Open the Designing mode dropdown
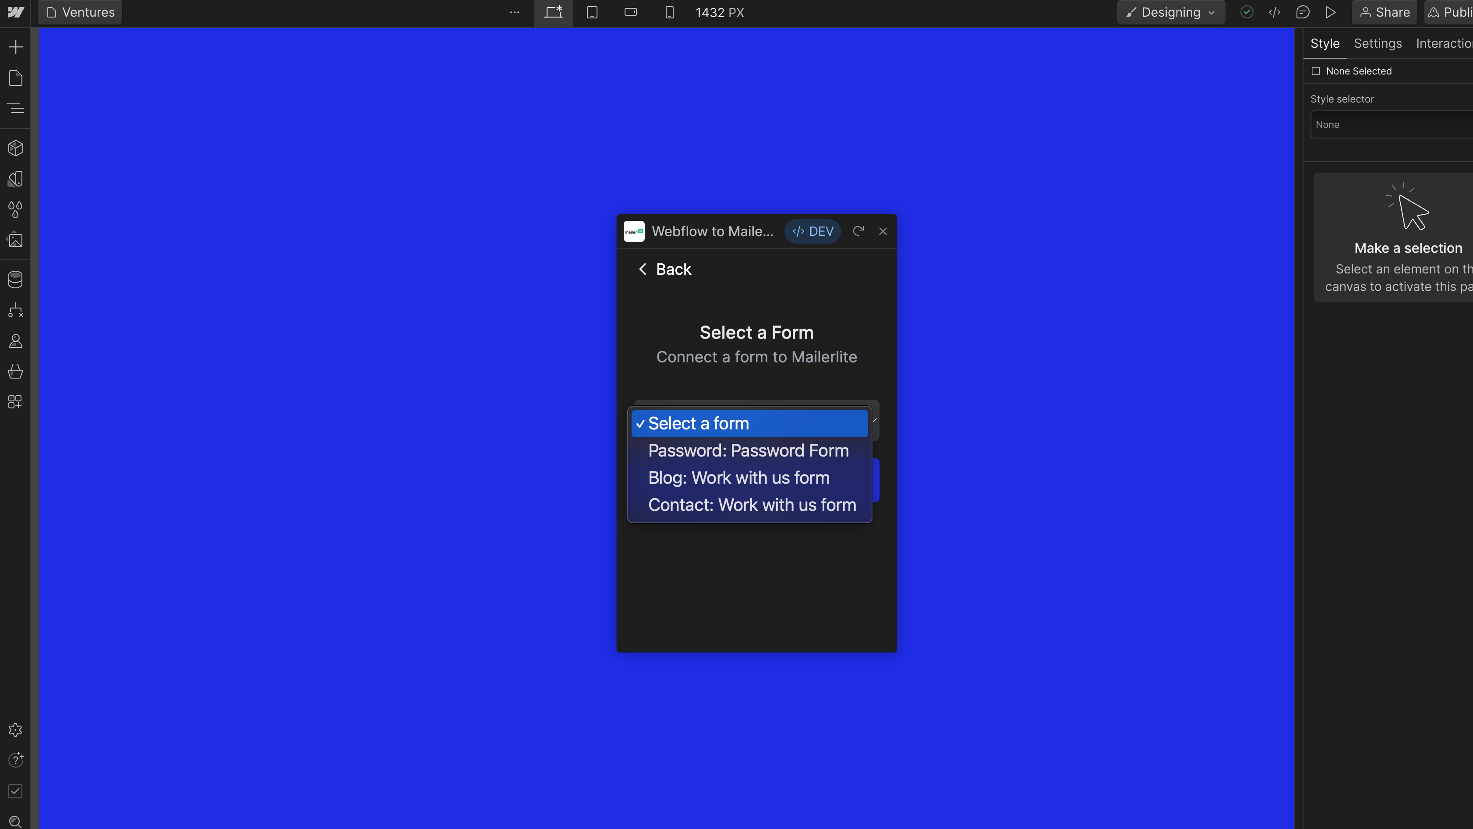Screen dimensions: 1473x829 tap(1170, 12)
